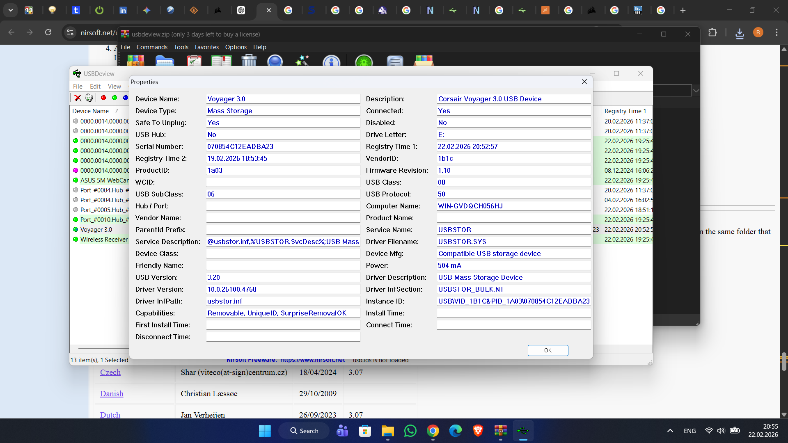Click the Description field Corsair Voyager 3.0

pyautogui.click(x=514, y=99)
